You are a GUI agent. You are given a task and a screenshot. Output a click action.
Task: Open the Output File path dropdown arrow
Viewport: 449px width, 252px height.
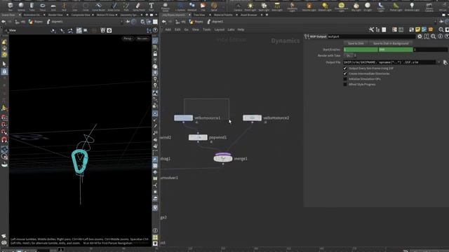438,62
